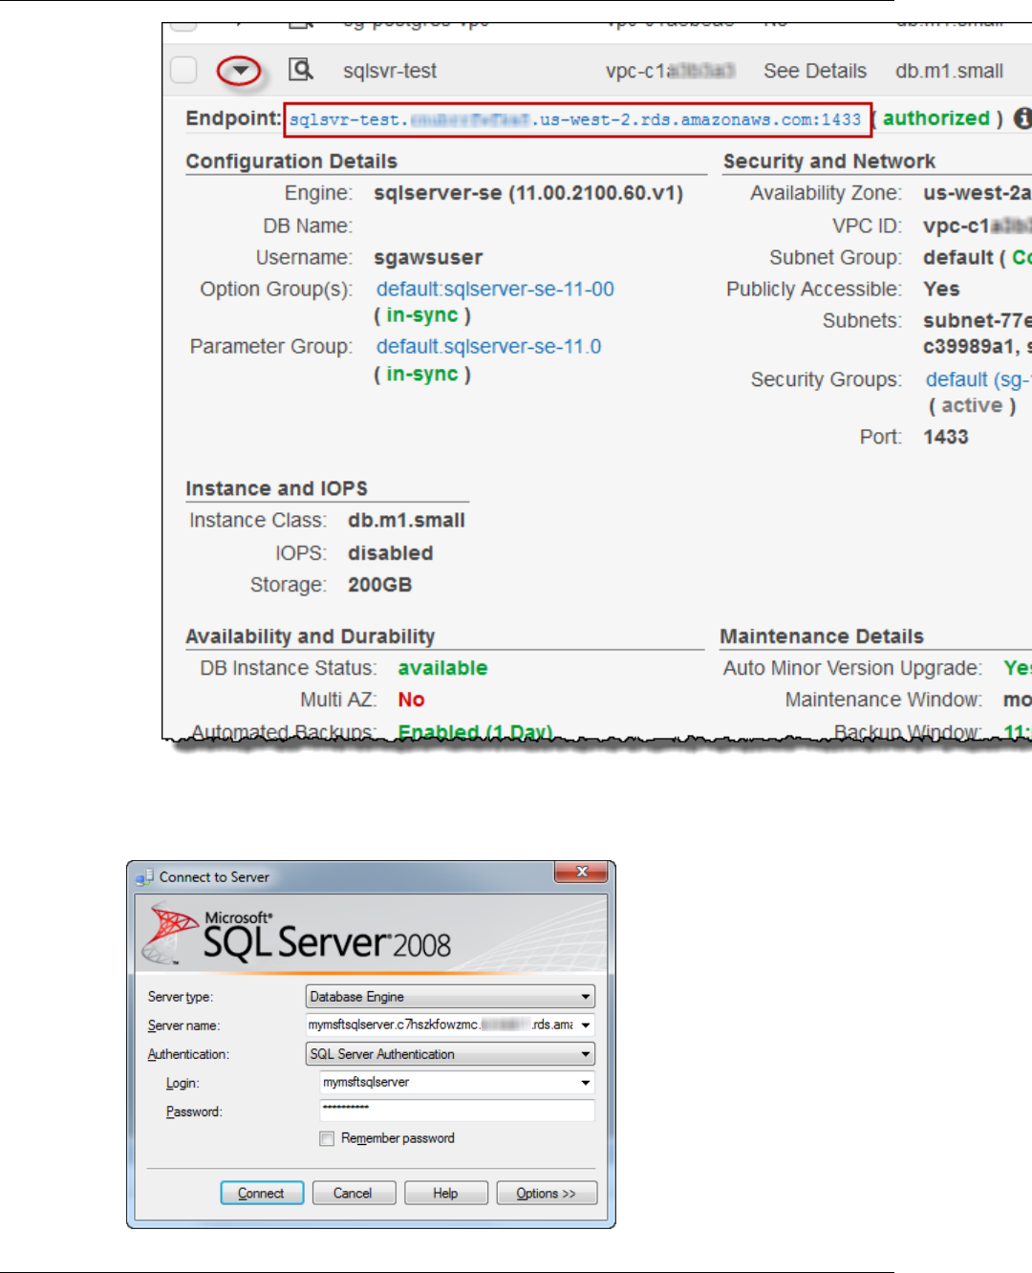Click the Multi AZ No value
Image resolution: width=1032 pixels, height=1273 pixels.
411,700
